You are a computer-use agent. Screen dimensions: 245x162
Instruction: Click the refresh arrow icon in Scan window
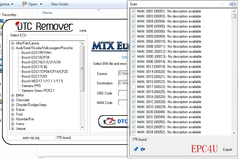pos(143,149)
